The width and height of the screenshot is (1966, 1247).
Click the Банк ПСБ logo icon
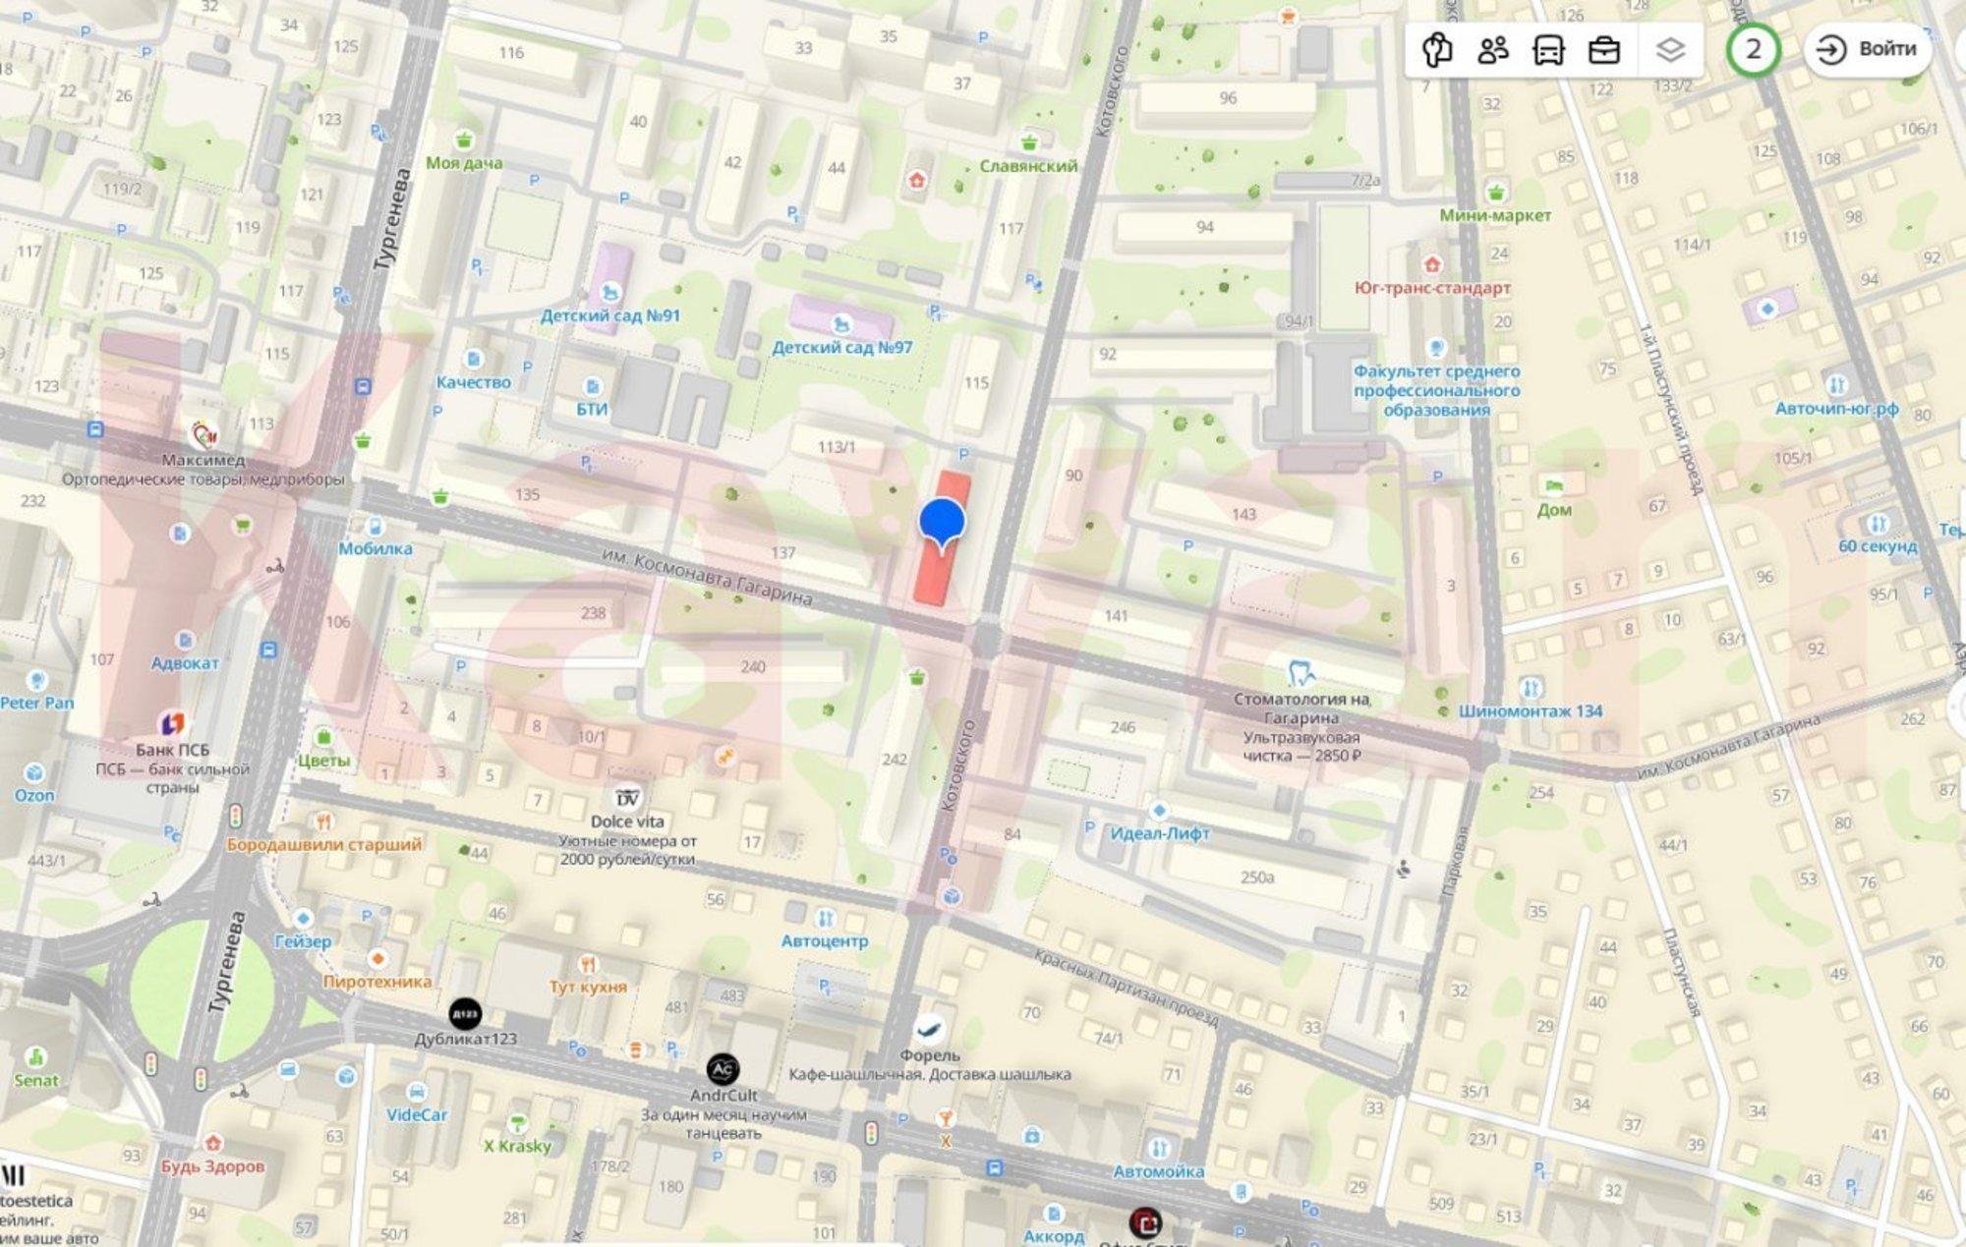pos(172,724)
